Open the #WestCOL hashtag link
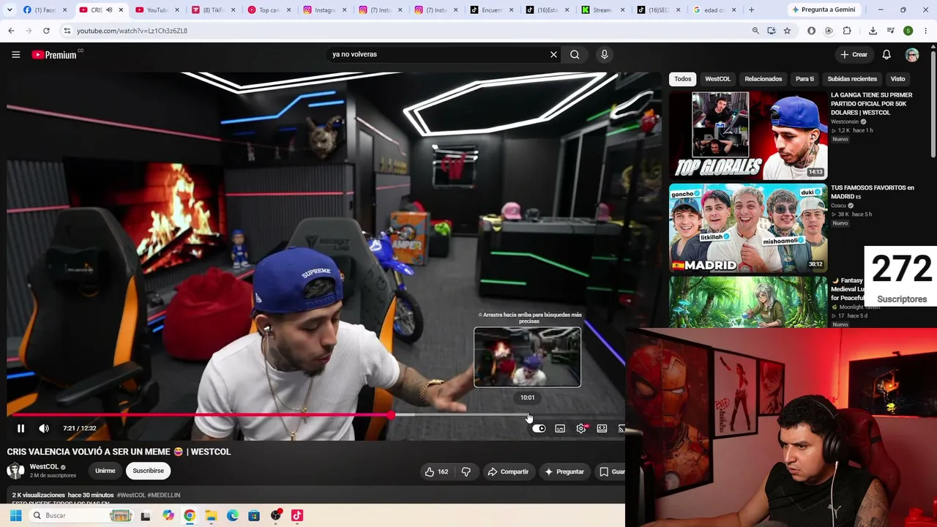Image resolution: width=937 pixels, height=527 pixels. 131,496
